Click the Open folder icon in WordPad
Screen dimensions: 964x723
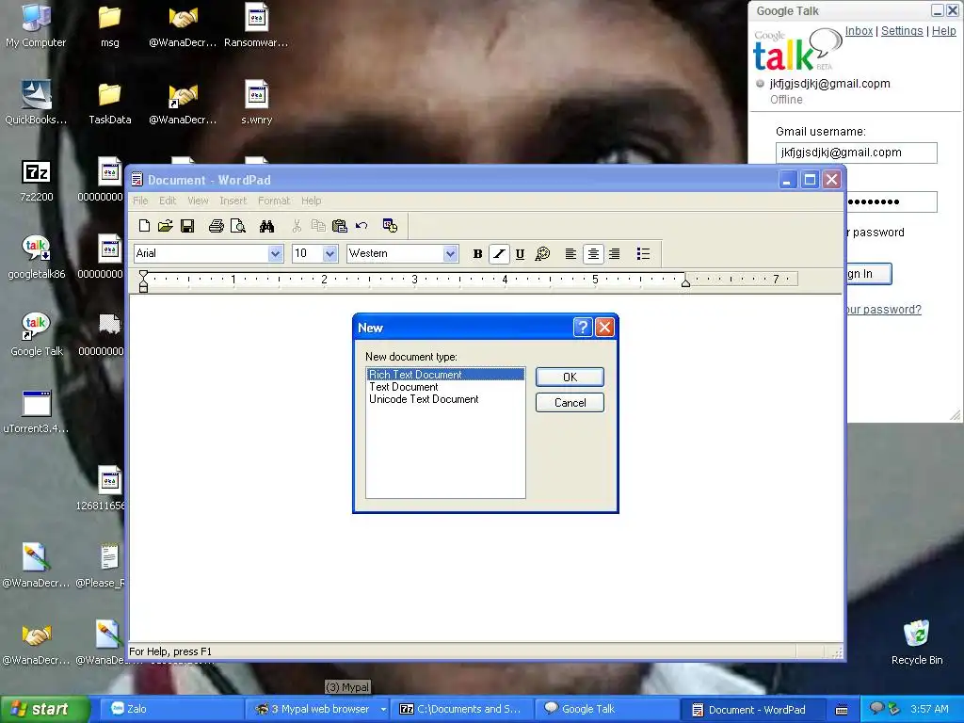coord(165,226)
